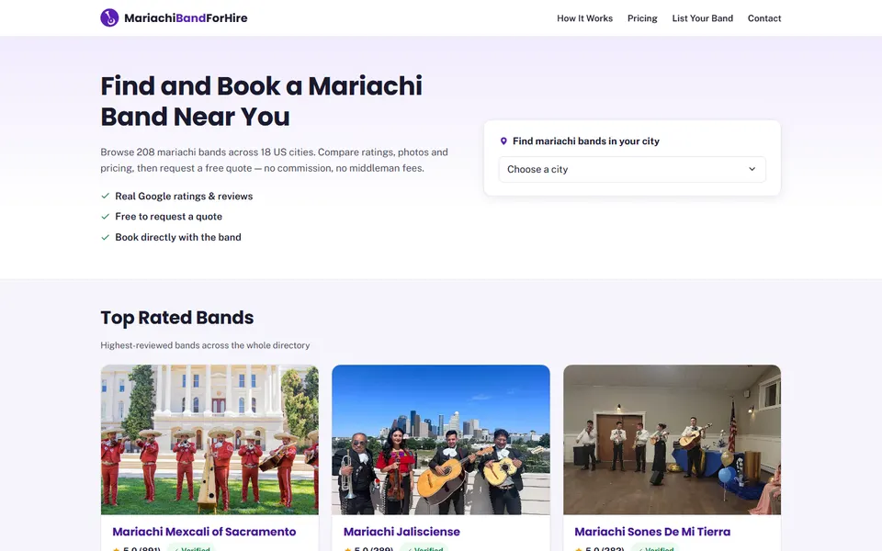The image size is (882, 551).
Task: Click the 'Find and Book a Mariachi' headline
Action: pos(261,101)
